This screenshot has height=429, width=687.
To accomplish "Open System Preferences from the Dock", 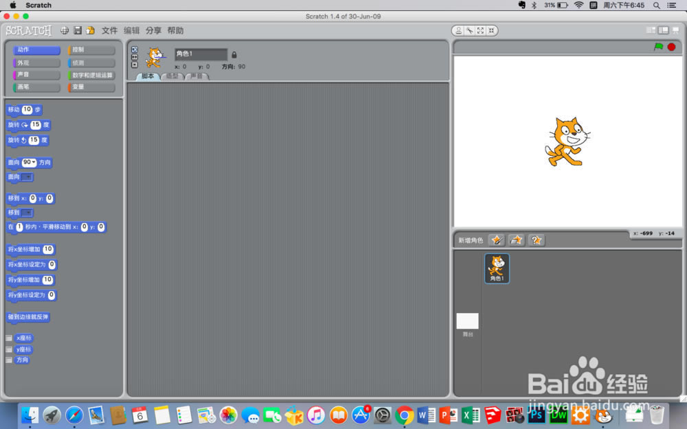I will [x=383, y=415].
